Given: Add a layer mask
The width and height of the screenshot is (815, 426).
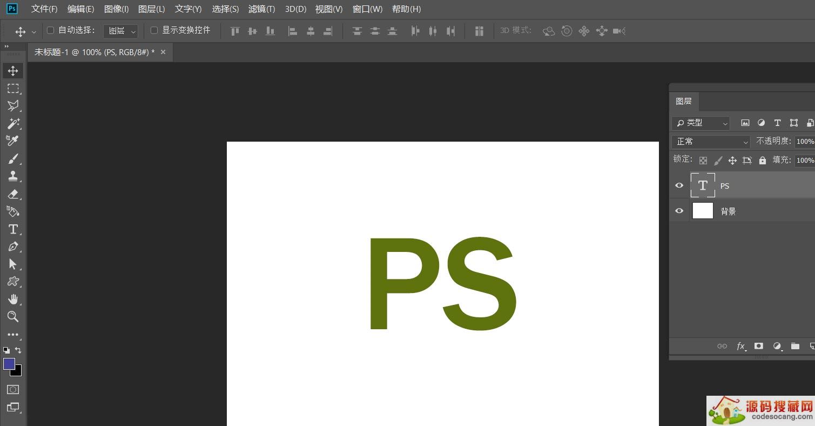Looking at the screenshot, I should click(x=759, y=346).
